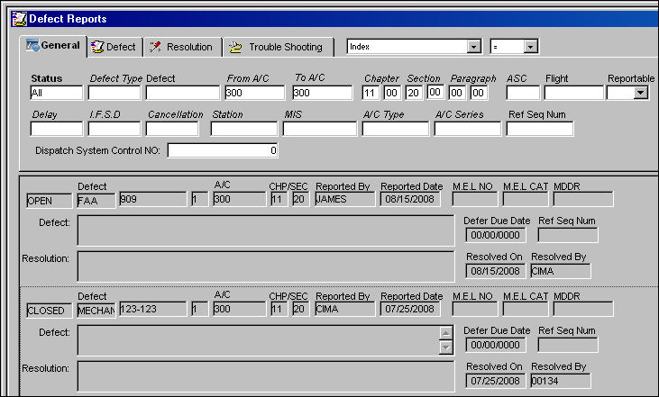This screenshot has height=397, width=659.
Task: Click Reported Date 07/25/2008
Action: point(410,309)
